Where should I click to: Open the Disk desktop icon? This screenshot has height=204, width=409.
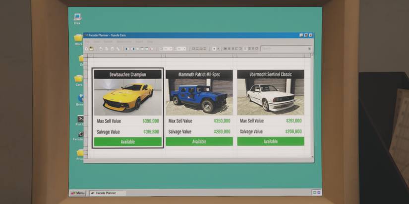click(x=77, y=19)
